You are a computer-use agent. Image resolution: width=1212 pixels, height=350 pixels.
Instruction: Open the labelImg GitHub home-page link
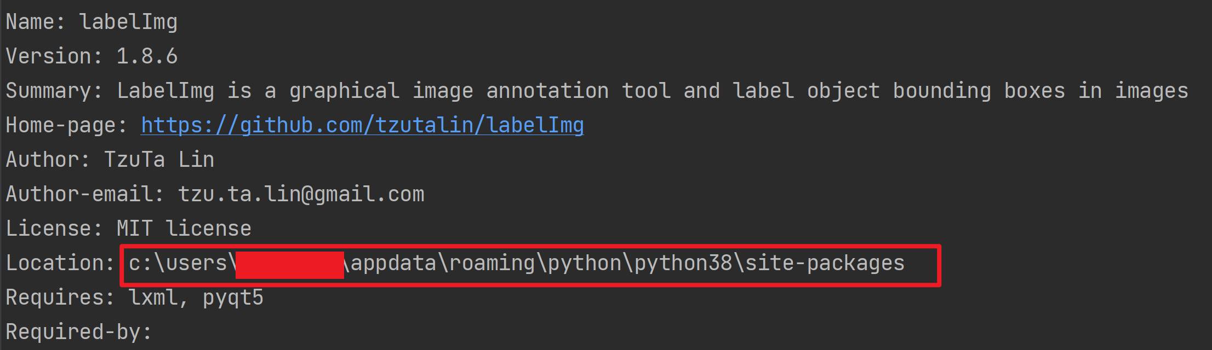click(362, 125)
